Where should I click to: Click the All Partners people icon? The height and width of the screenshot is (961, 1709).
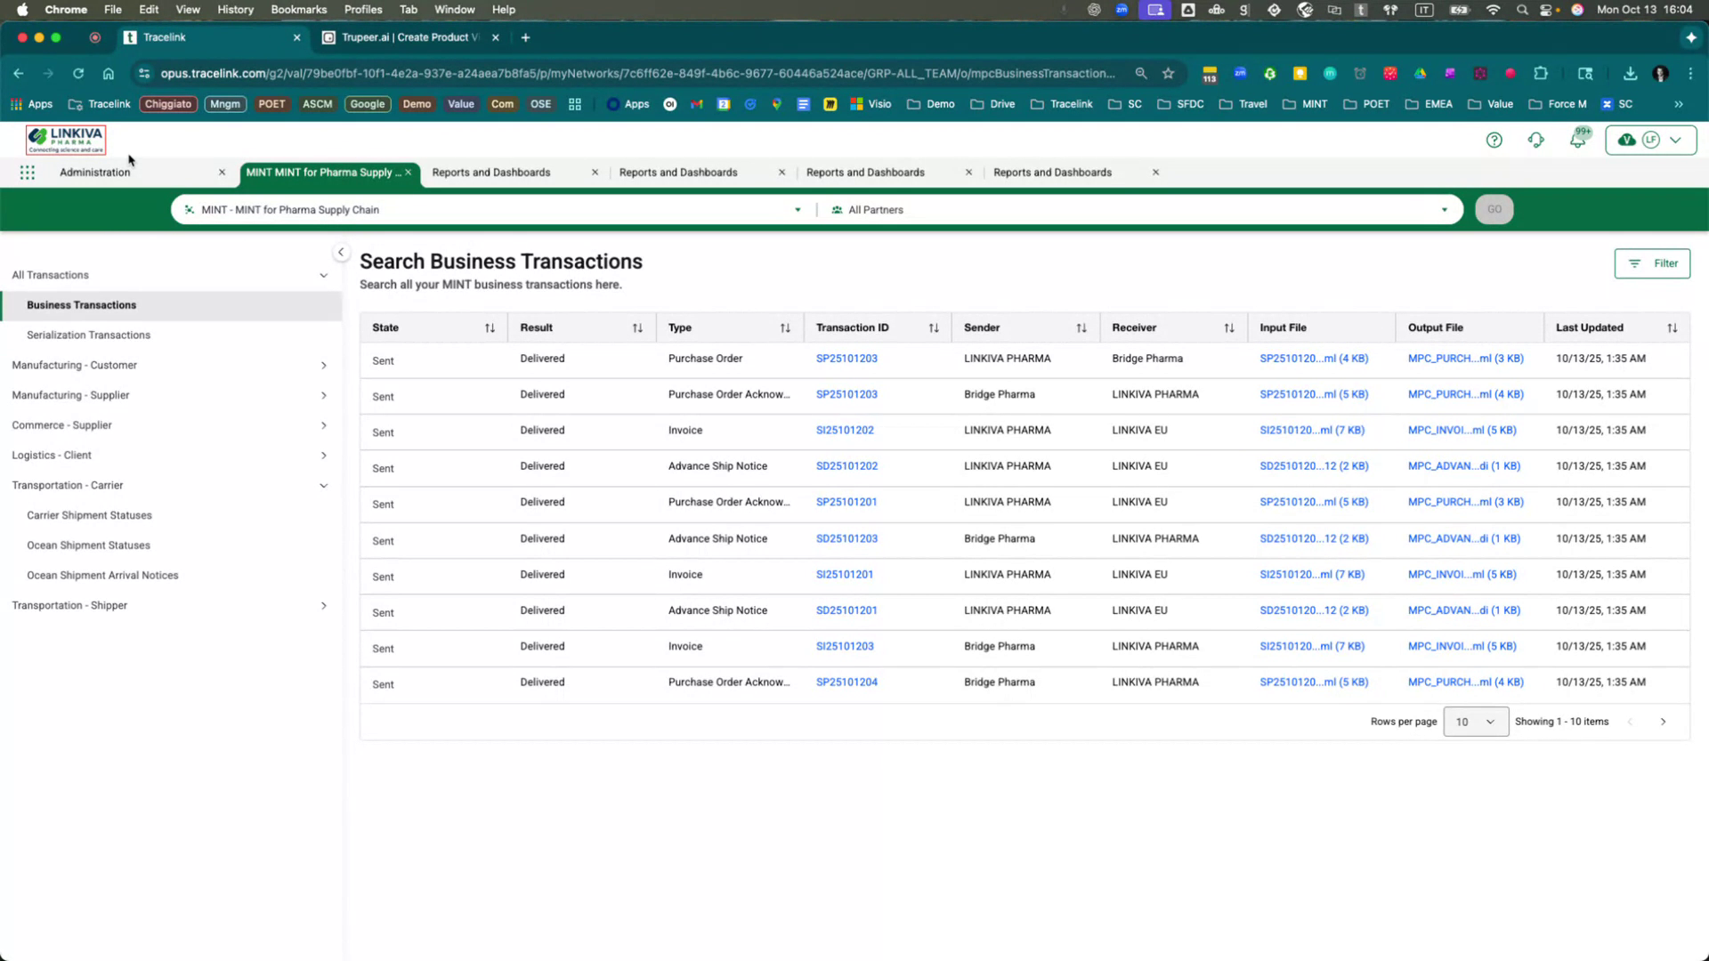click(x=836, y=210)
